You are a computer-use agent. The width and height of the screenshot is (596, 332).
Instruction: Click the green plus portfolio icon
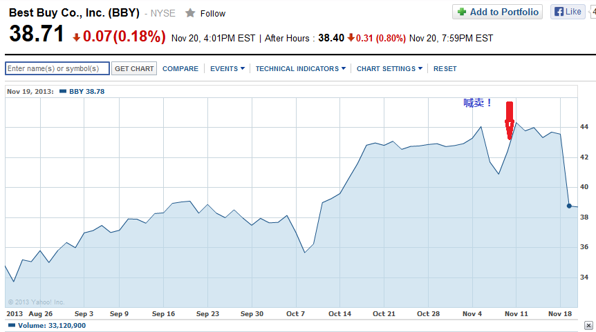461,12
